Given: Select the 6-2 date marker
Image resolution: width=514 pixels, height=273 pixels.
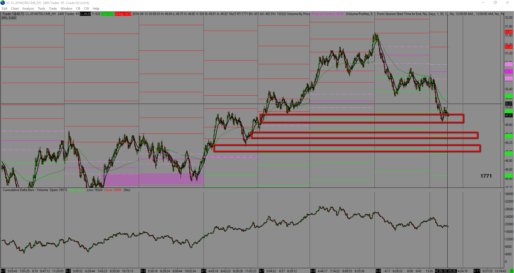Looking at the screenshot, I should [x=68, y=271].
